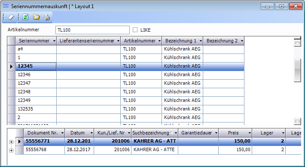
Task: Click the printer icon
Action: pos(47,17)
